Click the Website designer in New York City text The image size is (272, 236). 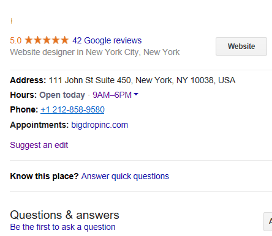(95, 52)
